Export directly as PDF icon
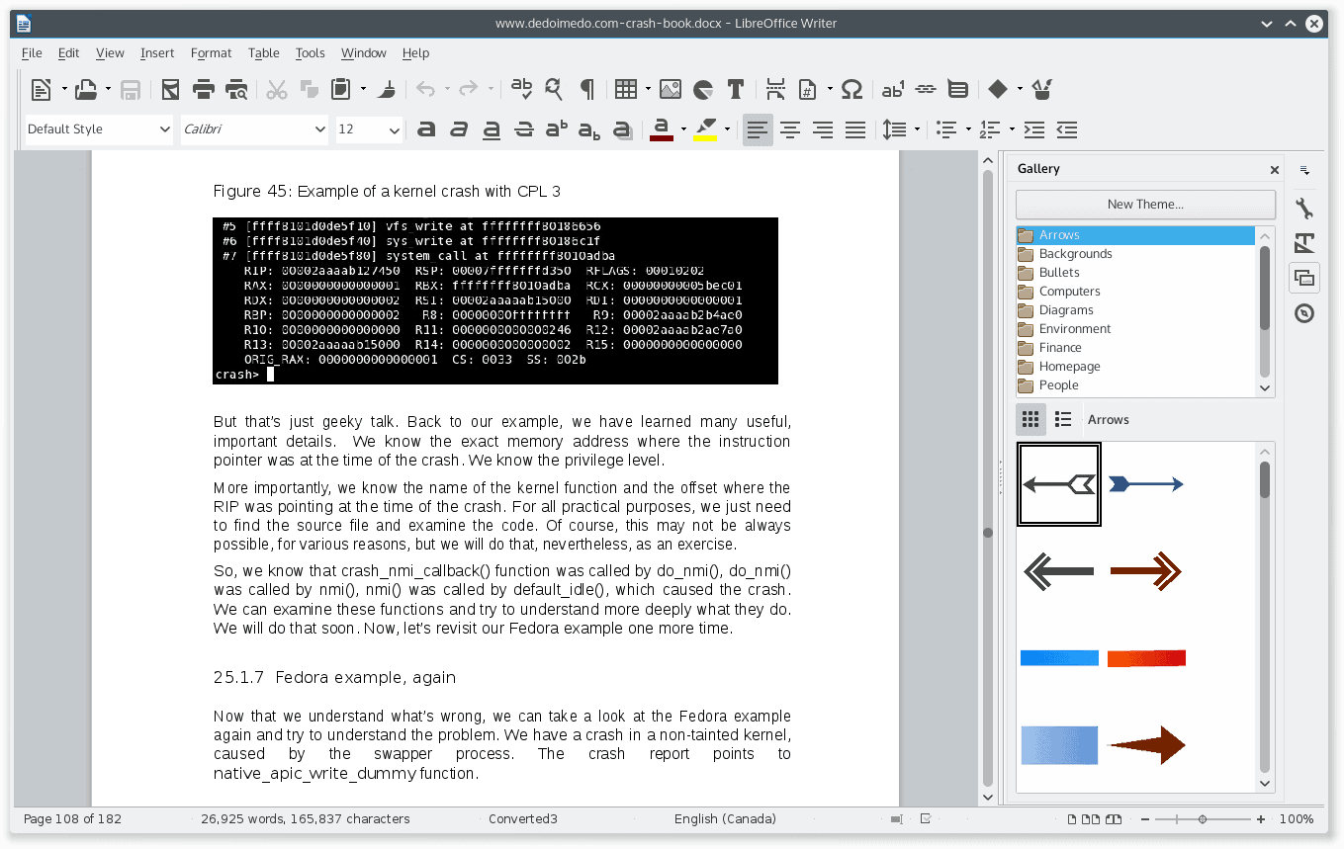 (170, 90)
